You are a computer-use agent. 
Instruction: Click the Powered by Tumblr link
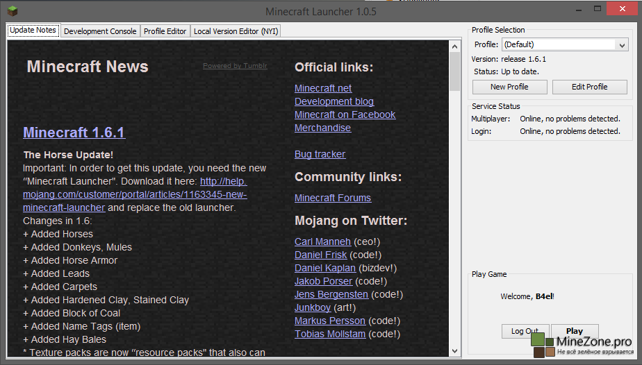(x=235, y=66)
